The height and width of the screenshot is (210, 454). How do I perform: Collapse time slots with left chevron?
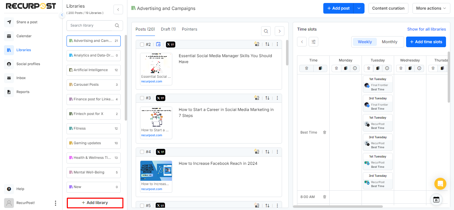point(302,42)
